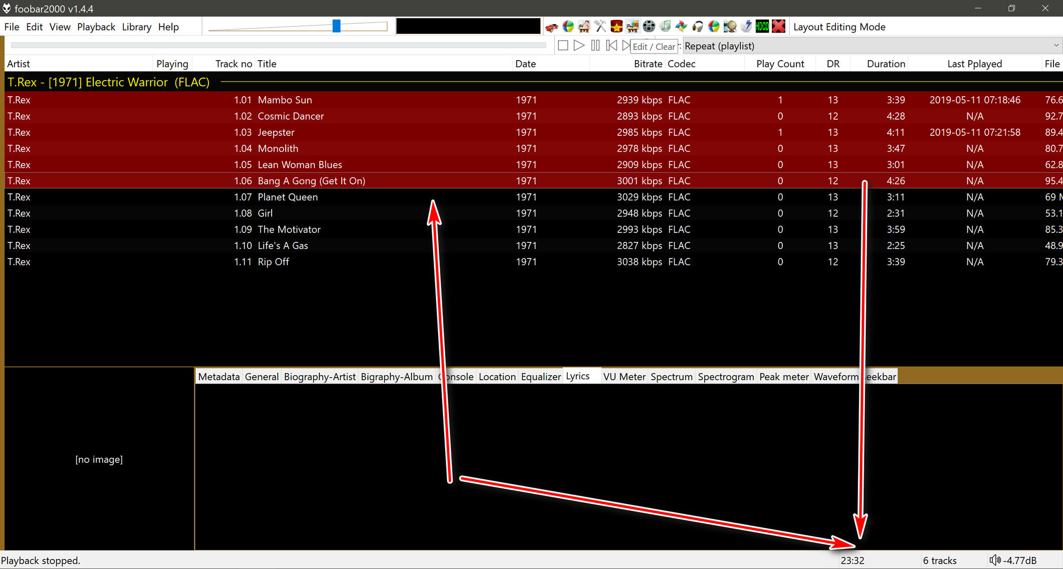Click the green music note disc icon
This screenshot has width=1063, height=569.
click(665, 27)
